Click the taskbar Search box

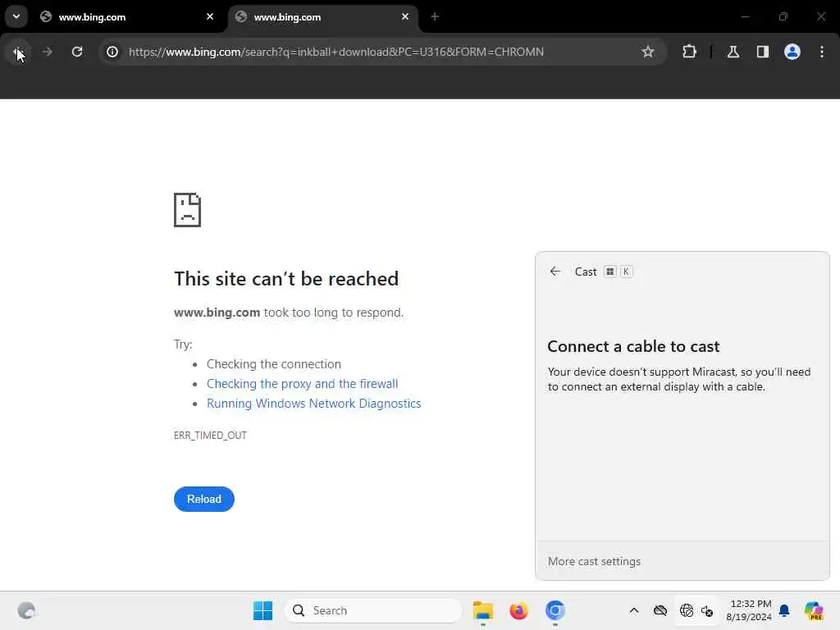pos(374,610)
